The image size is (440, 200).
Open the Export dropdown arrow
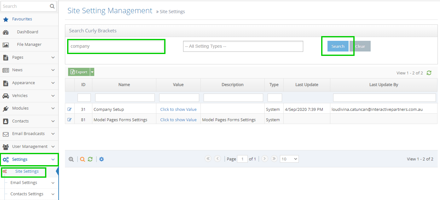[92, 72]
